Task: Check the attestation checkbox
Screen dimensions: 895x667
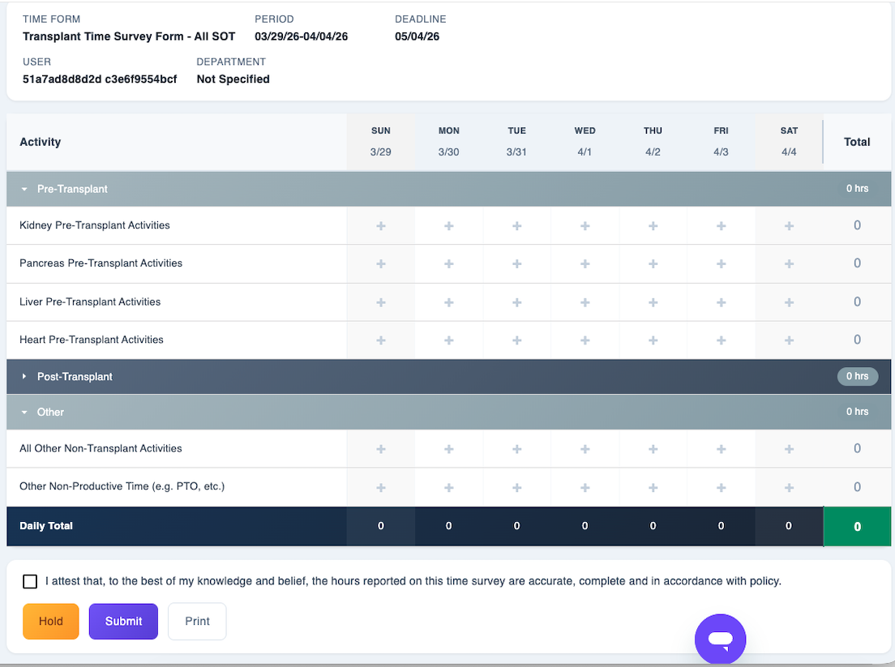Action: 30,581
